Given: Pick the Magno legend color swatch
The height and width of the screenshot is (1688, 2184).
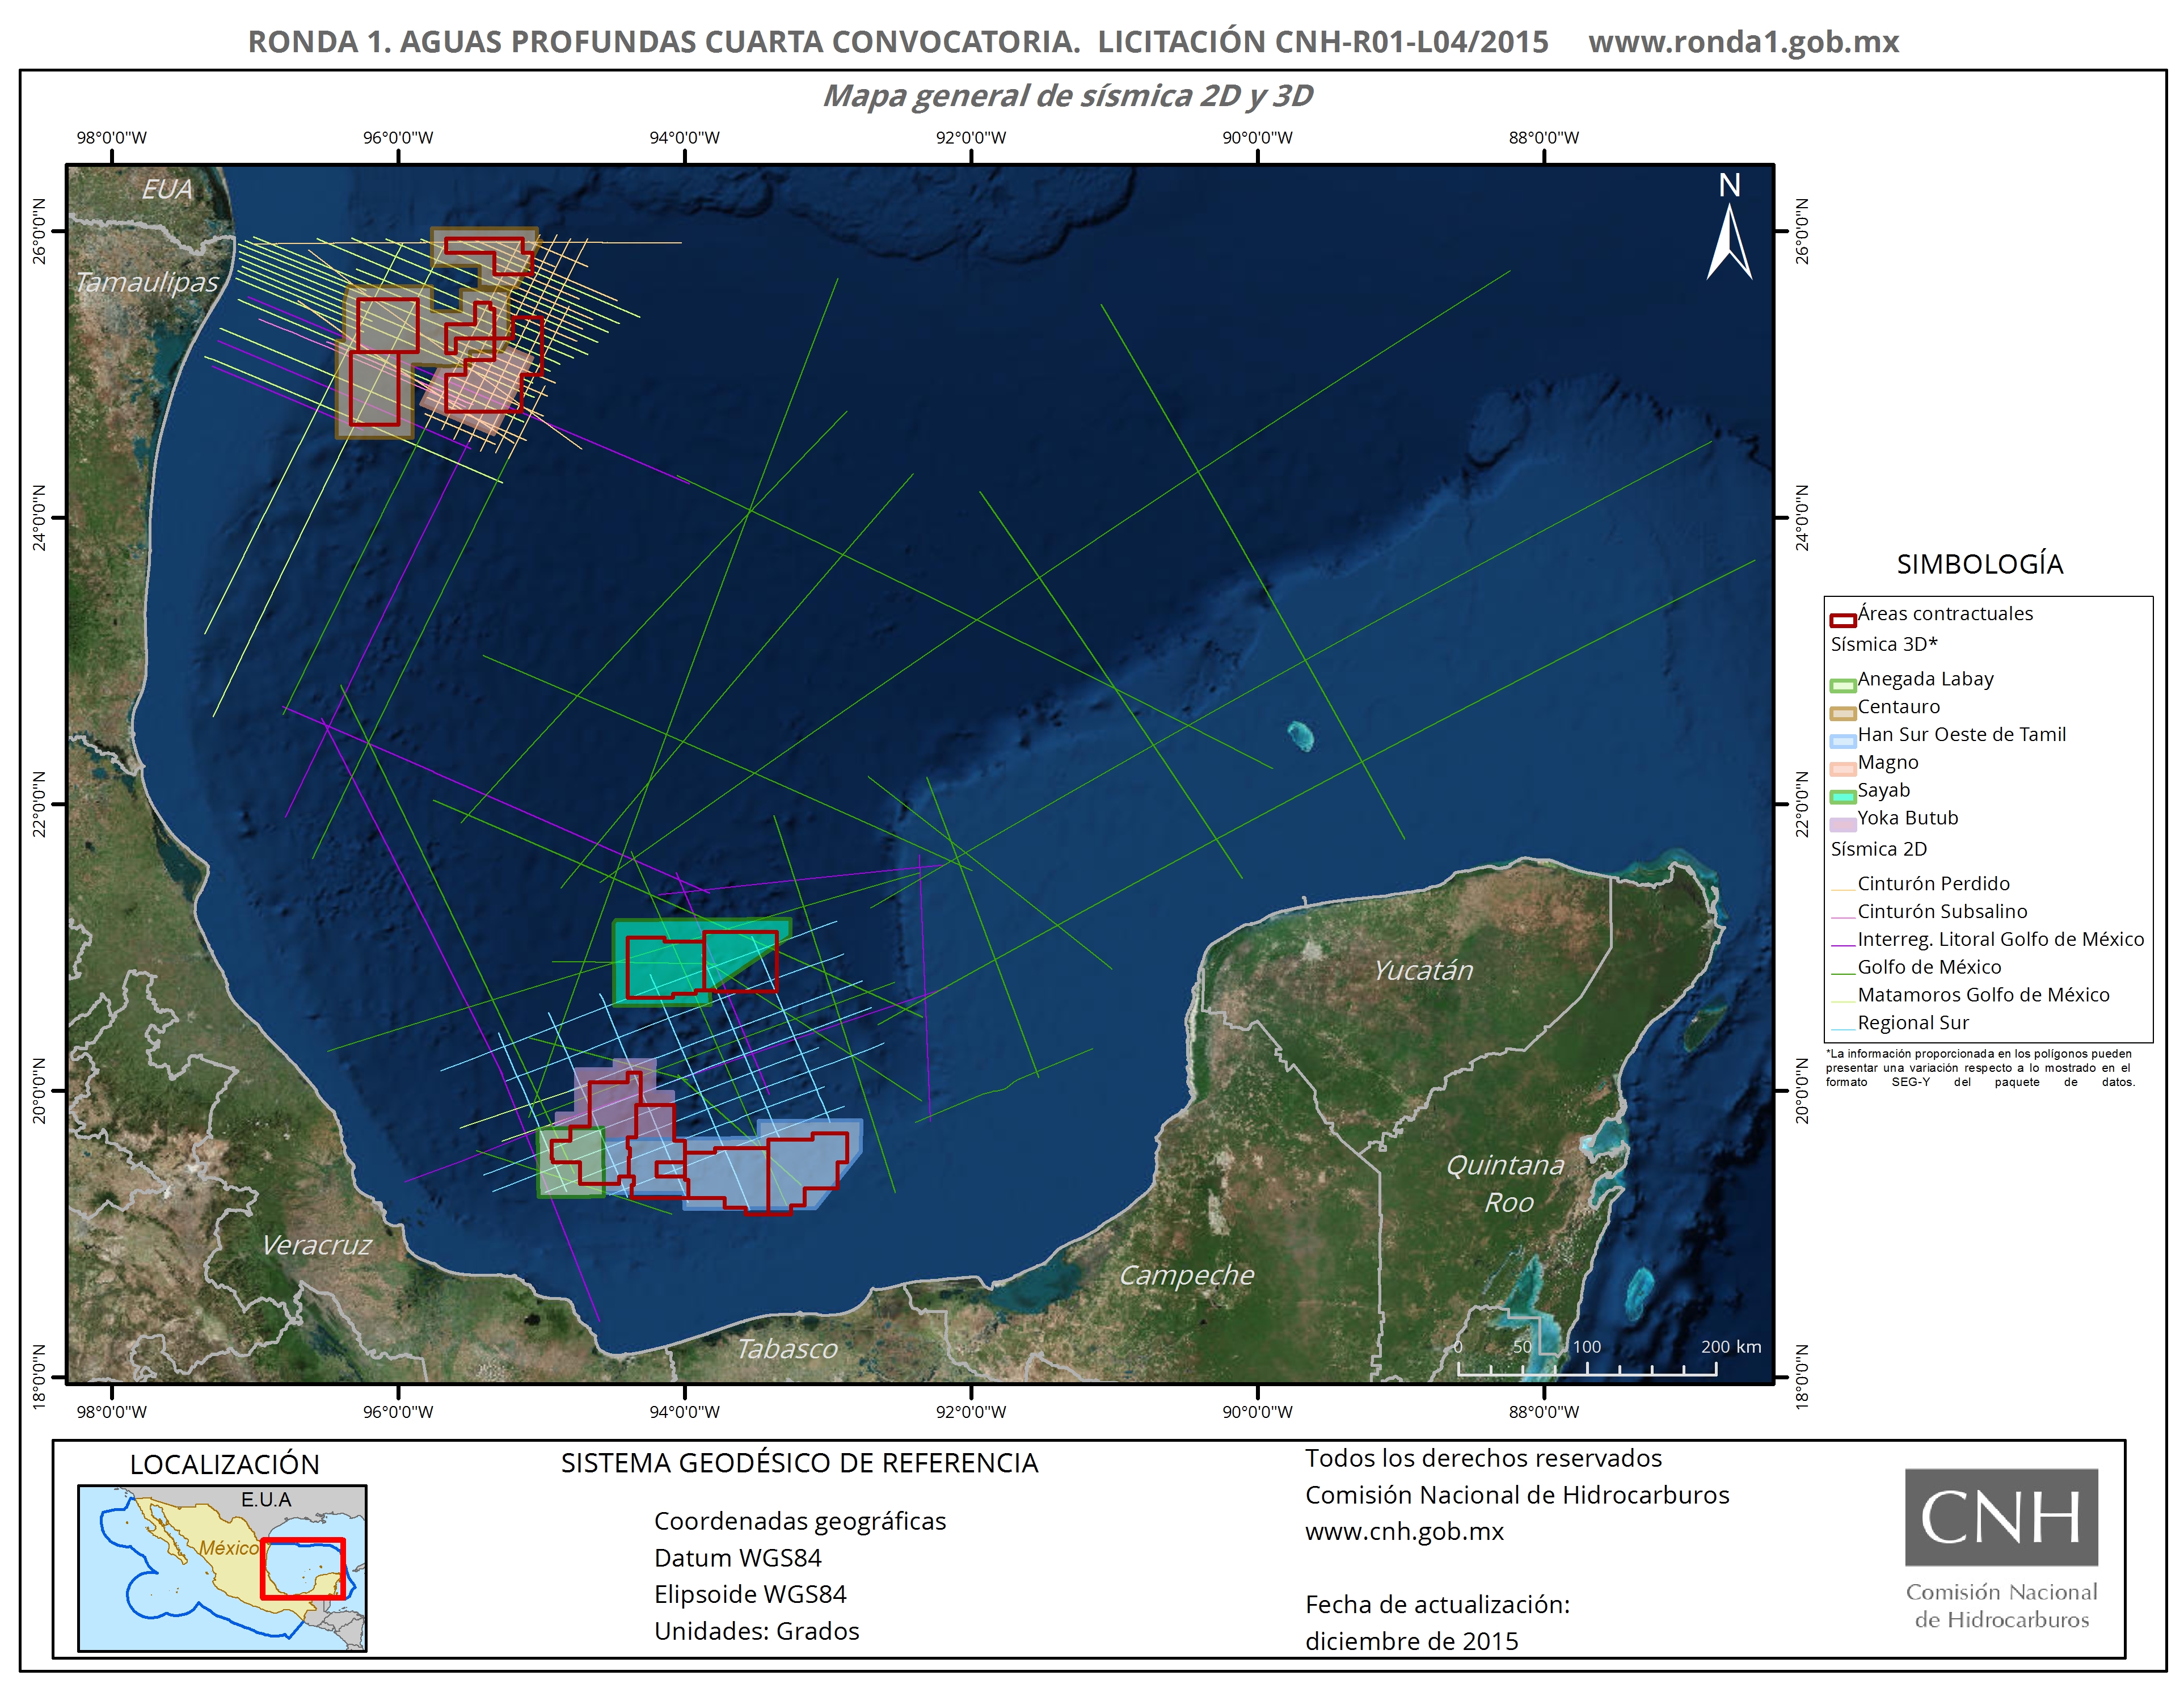Looking at the screenshot, I should [1843, 769].
